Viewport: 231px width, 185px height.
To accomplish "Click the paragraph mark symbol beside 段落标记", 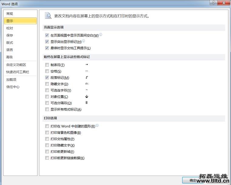I will (x=87, y=77).
